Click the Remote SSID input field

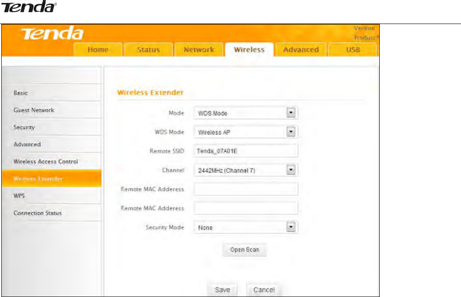click(x=246, y=151)
